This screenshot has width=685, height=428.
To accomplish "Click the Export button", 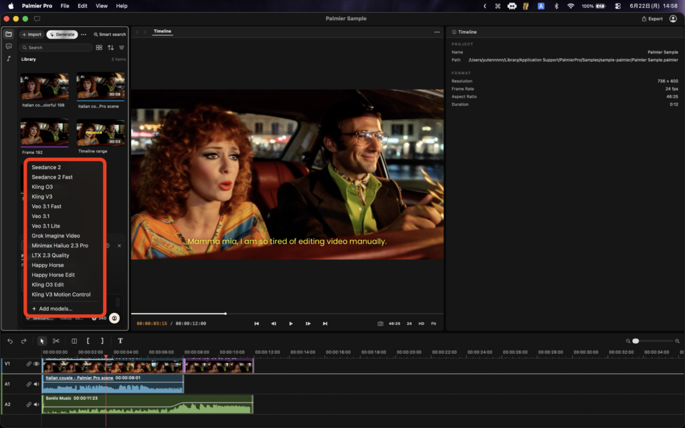I will [652, 19].
